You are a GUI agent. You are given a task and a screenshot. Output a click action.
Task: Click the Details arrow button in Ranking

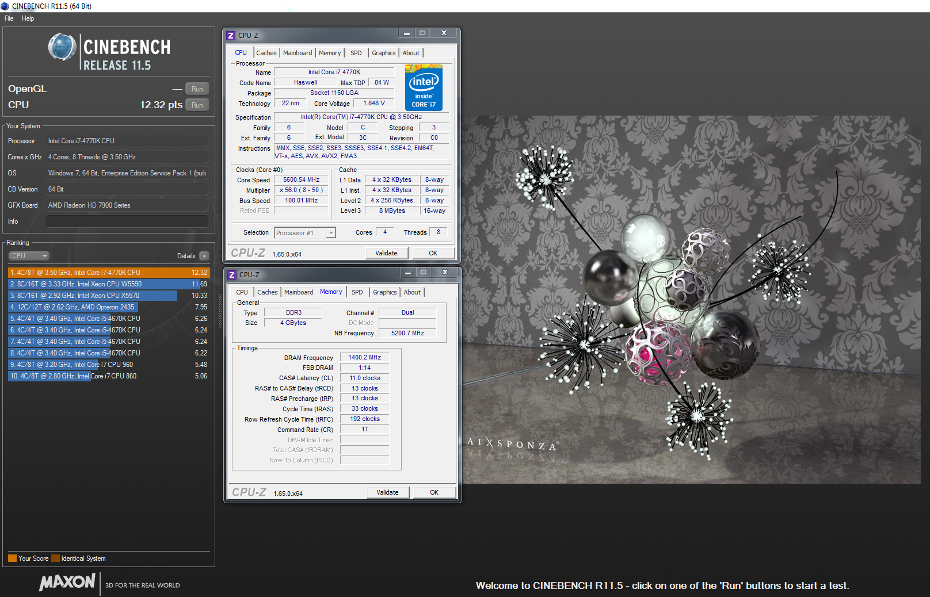point(204,256)
